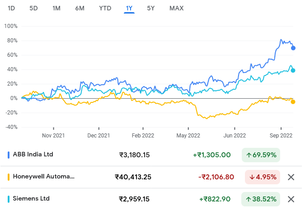Click the ABB India blue color indicator
Viewport: 305px width, 210px height.
click(x=9, y=155)
